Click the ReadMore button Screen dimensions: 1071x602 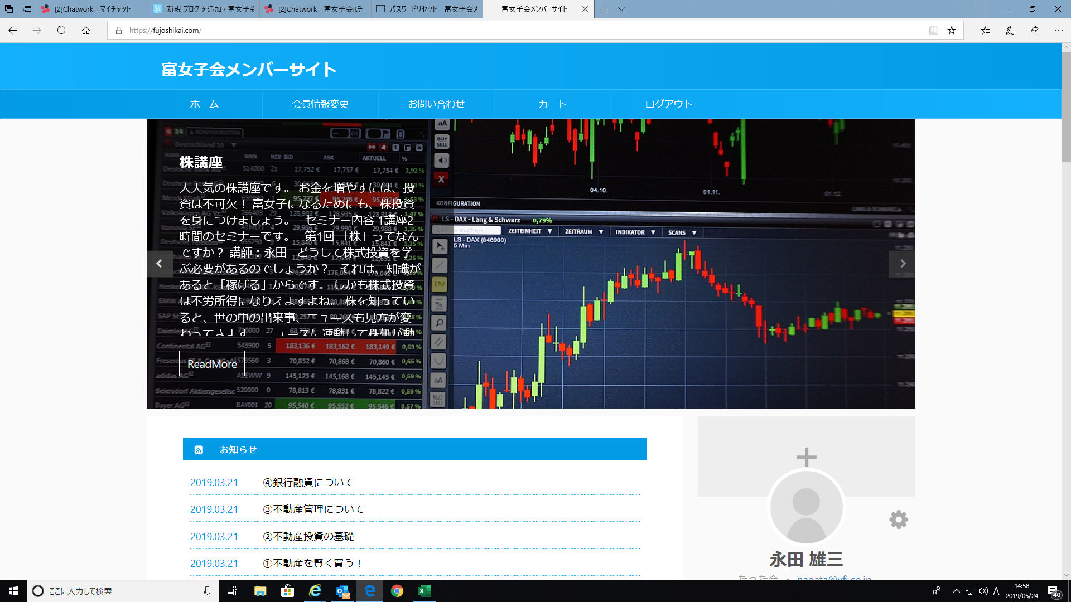coord(212,363)
